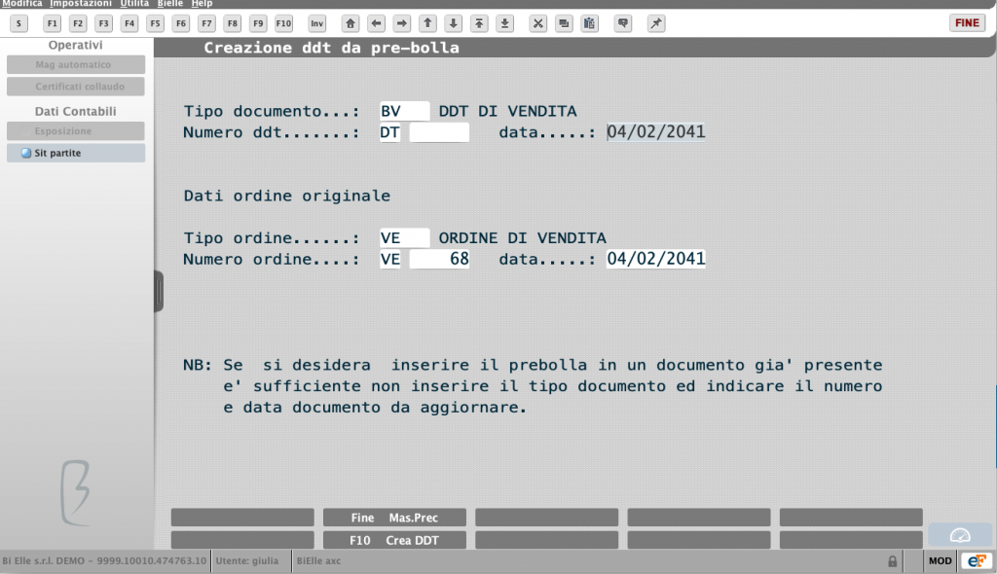The width and height of the screenshot is (997, 574).
Task: Click Tipo ordine field VE
Action: (x=404, y=238)
